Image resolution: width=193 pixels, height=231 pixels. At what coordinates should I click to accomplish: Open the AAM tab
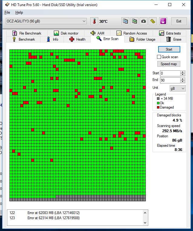[x=97, y=33]
